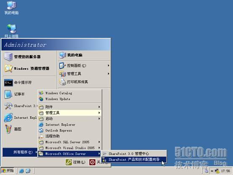Expand 管理工具 submenu arrow in right column
Viewport: 233px width, 175px height.
point(109,74)
